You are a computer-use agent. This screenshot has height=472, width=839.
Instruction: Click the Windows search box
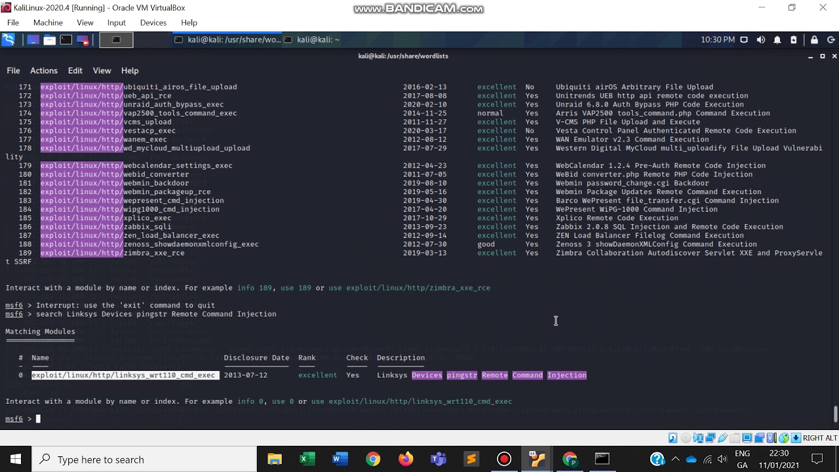144,460
